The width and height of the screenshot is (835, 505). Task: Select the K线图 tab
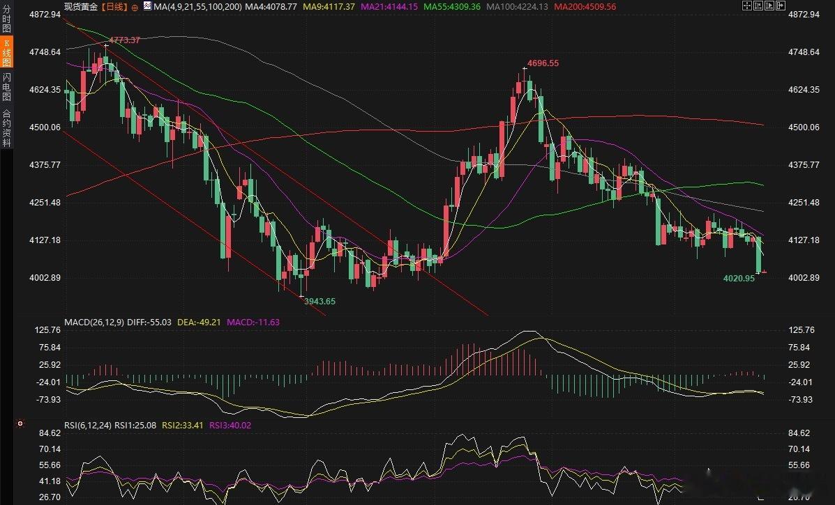tap(6, 52)
